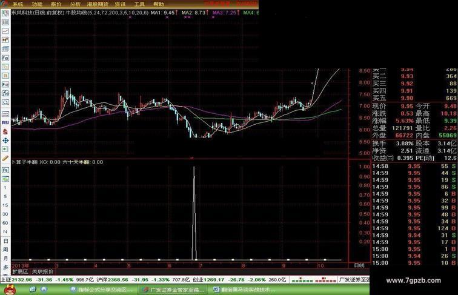Viewport: 458px width, 295px height.
Task: Click the red S icon in sidebar
Action: pos(5,131)
